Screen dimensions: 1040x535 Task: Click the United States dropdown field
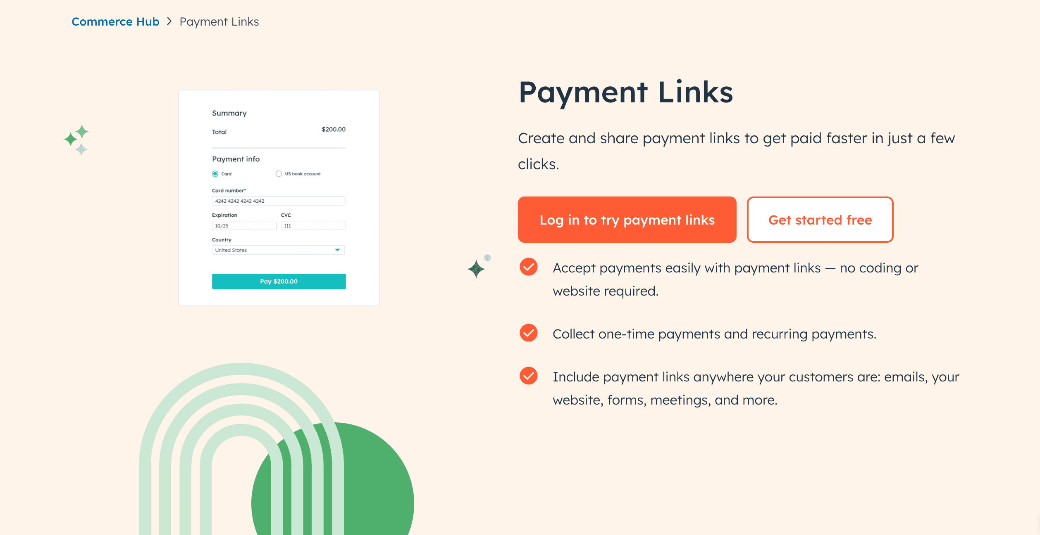[x=278, y=251]
